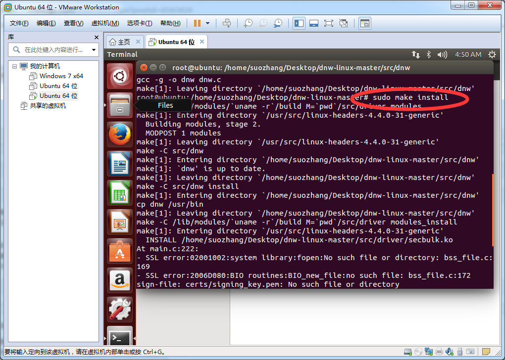Open the 查看(V) menu

(x=73, y=23)
